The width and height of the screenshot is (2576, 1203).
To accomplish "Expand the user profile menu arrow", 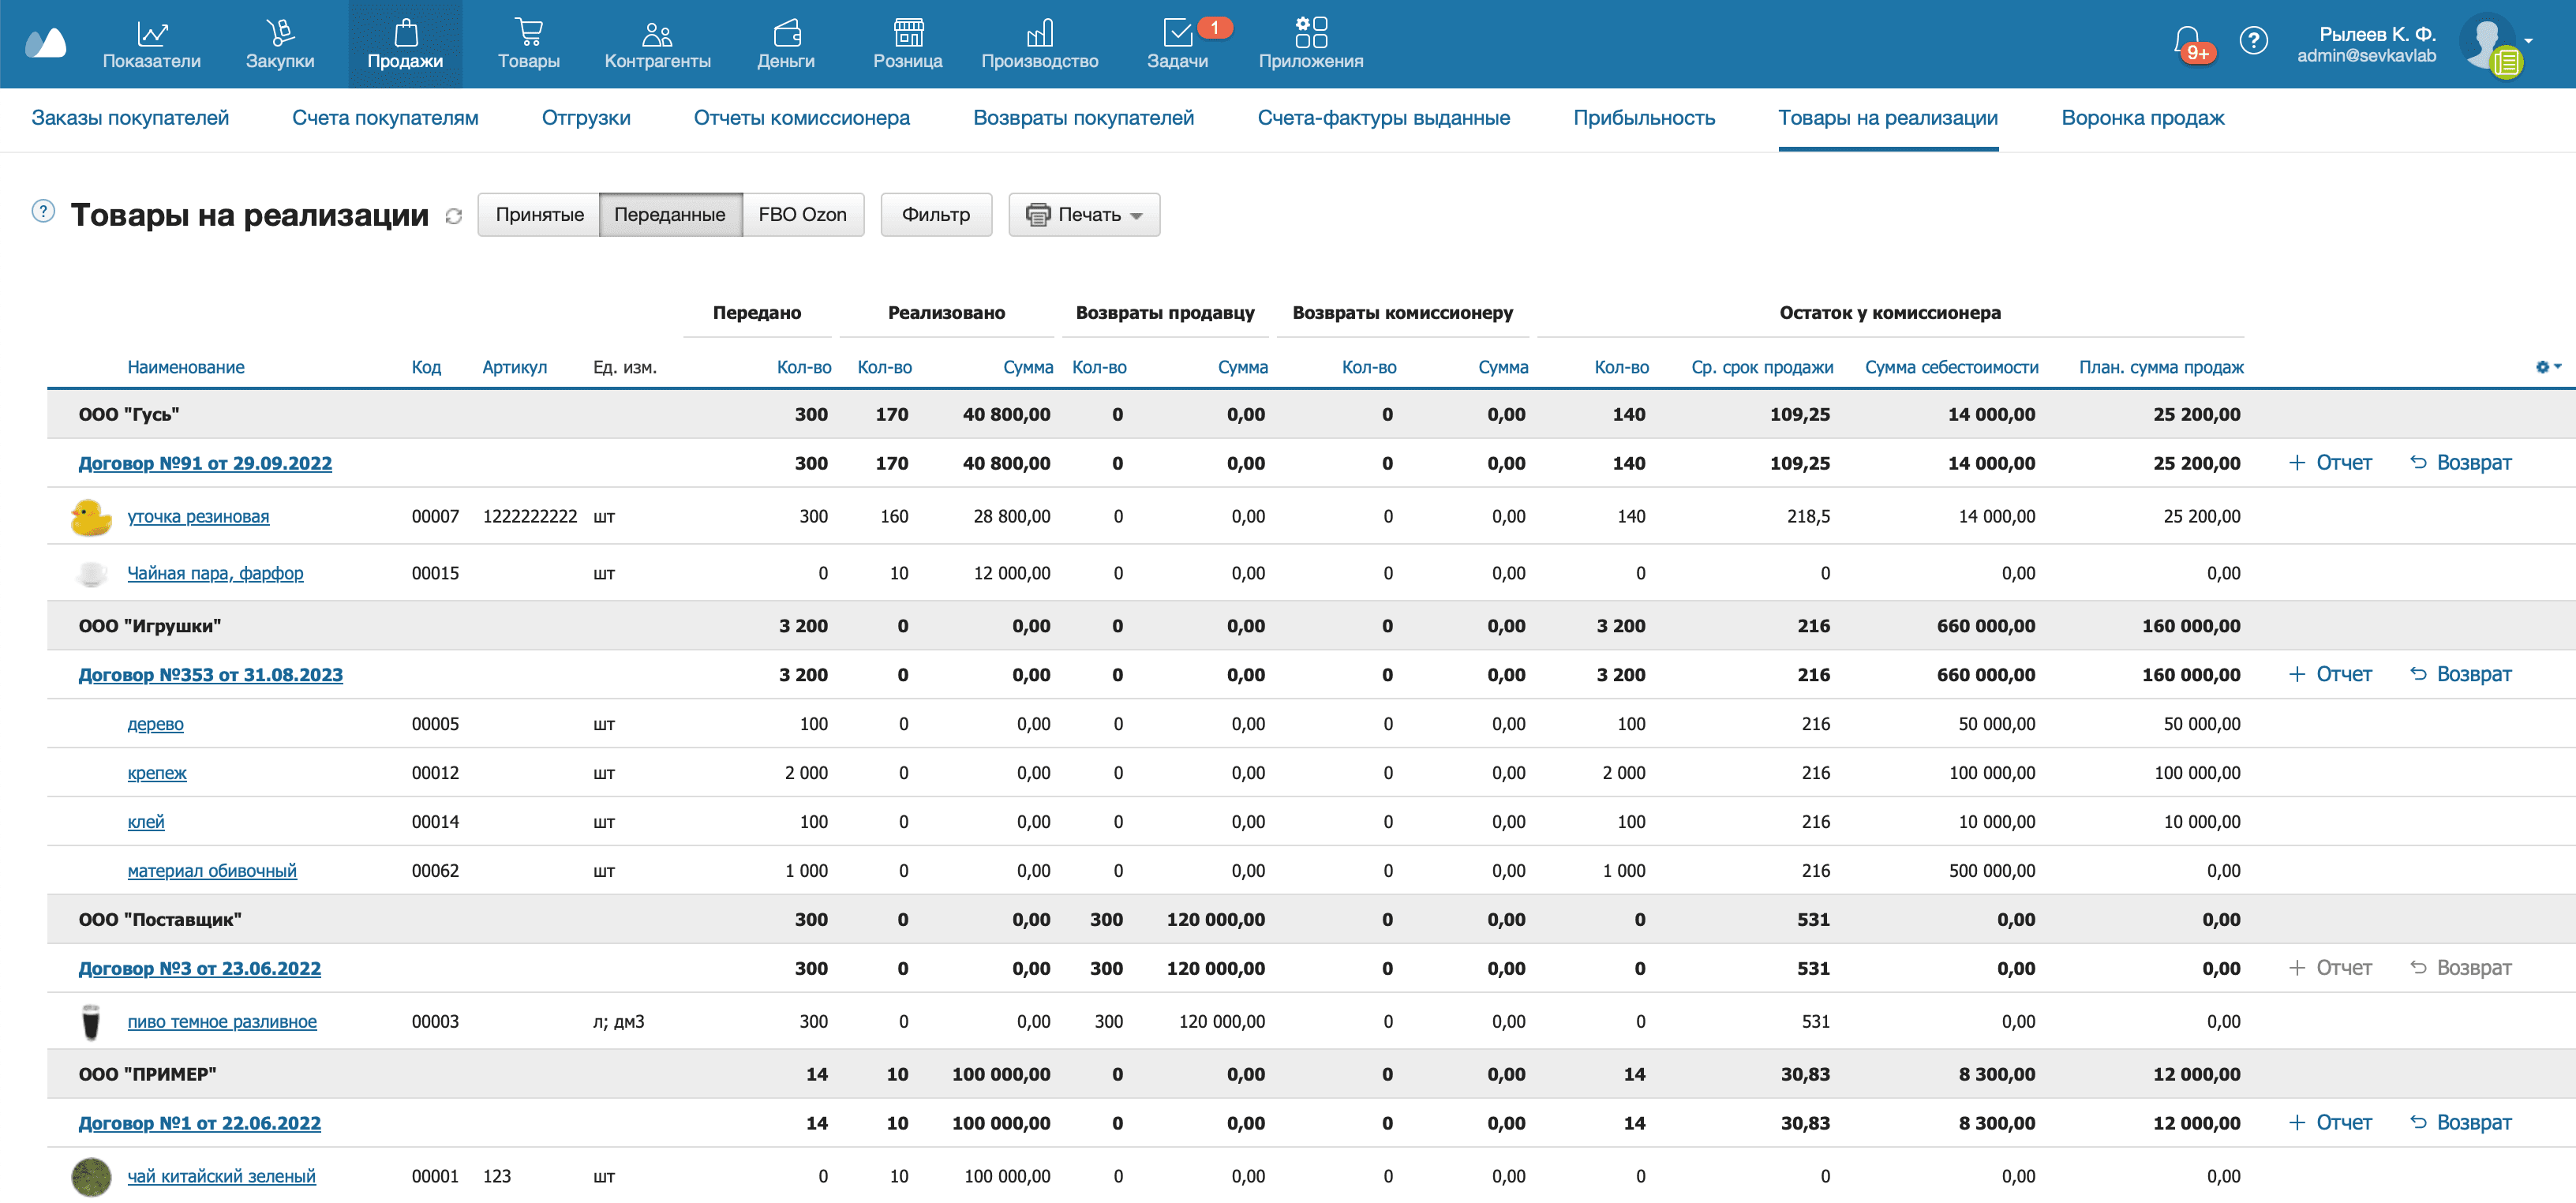I will tap(2529, 41).
